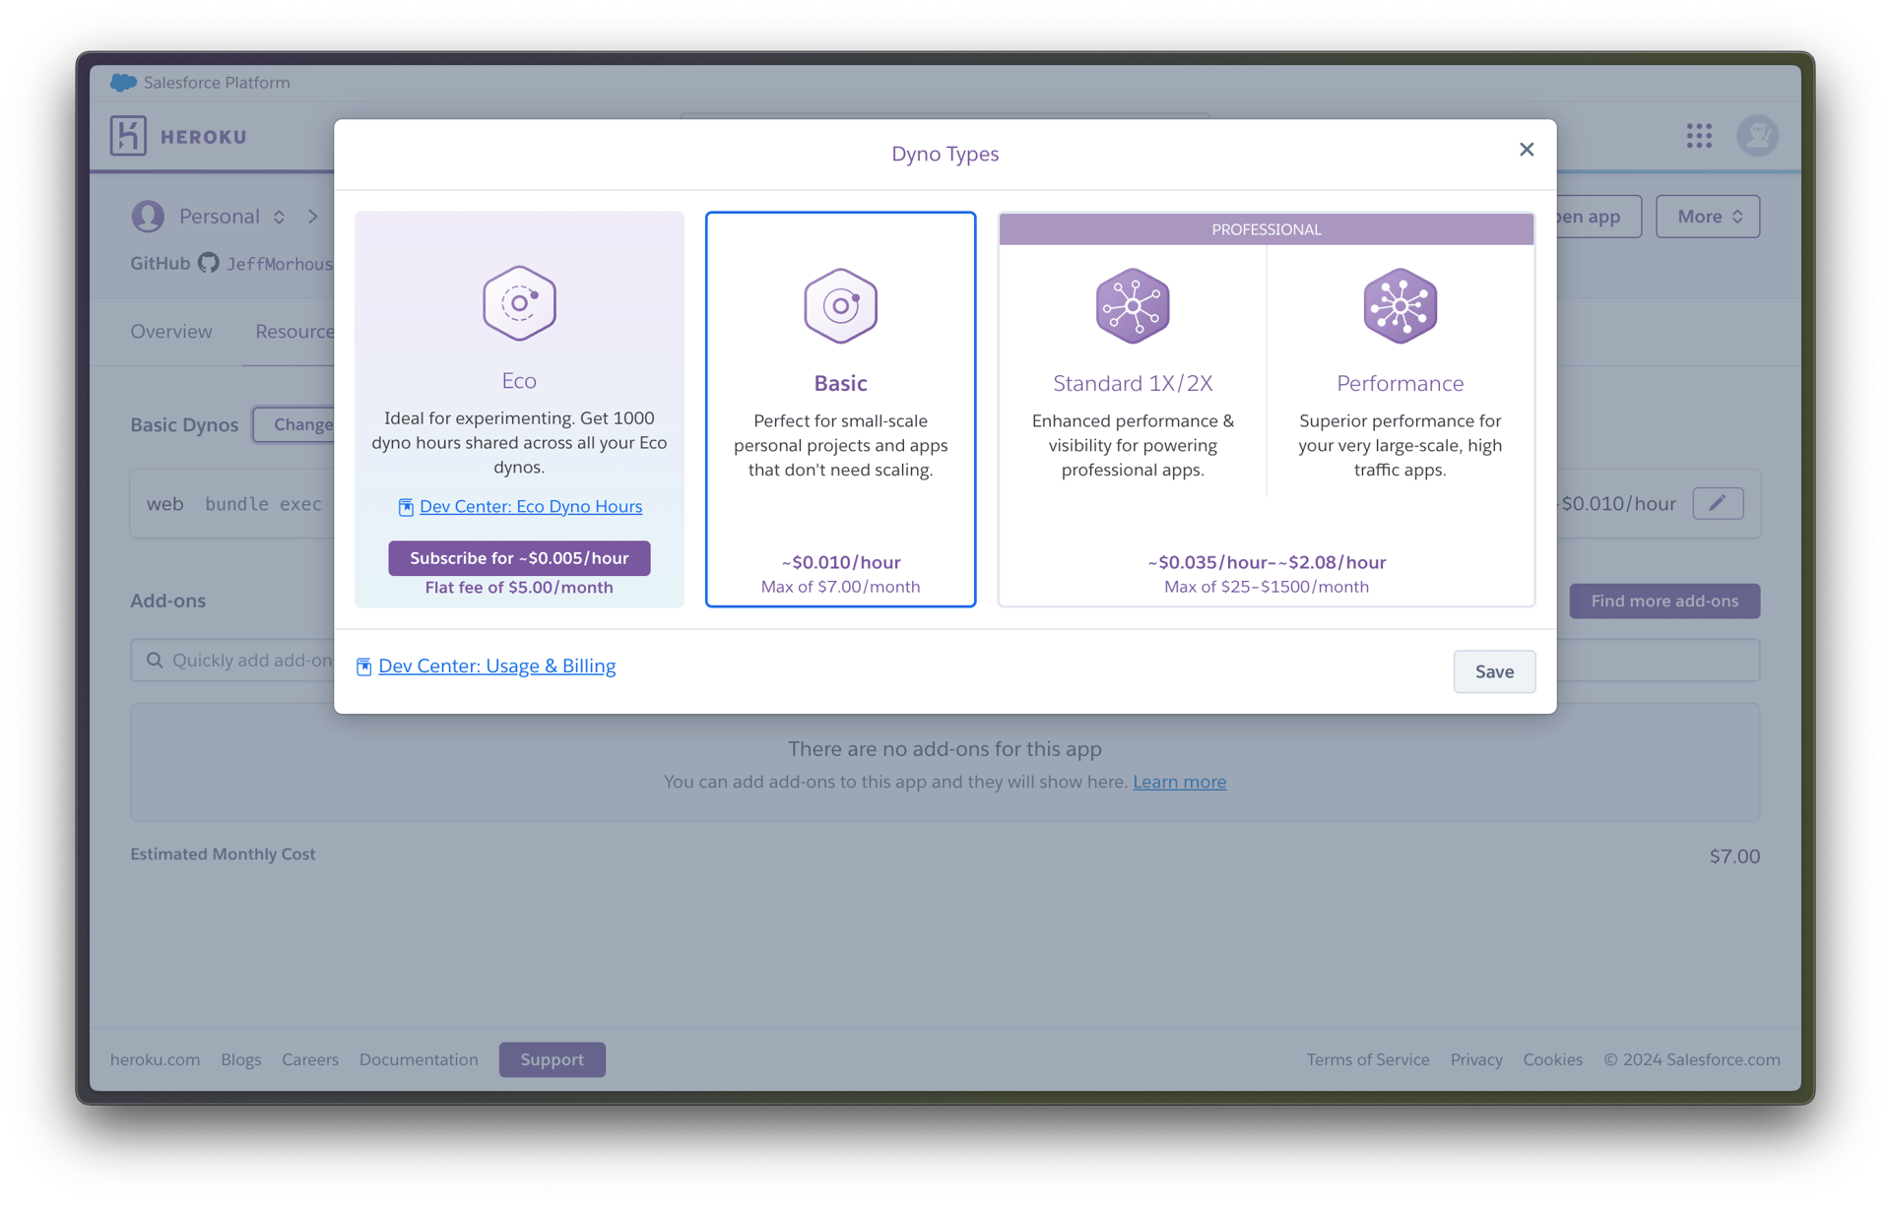Screen dimensions: 1891x1205
Task: Close the Dyno Types dialog
Action: (1527, 150)
